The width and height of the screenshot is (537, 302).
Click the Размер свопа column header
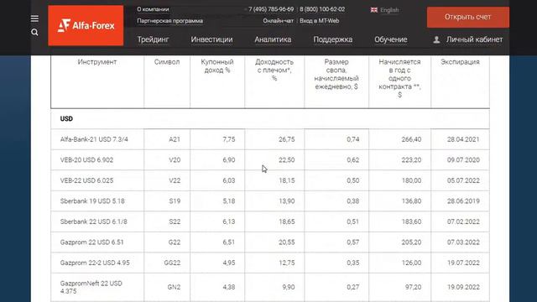[x=336, y=75]
